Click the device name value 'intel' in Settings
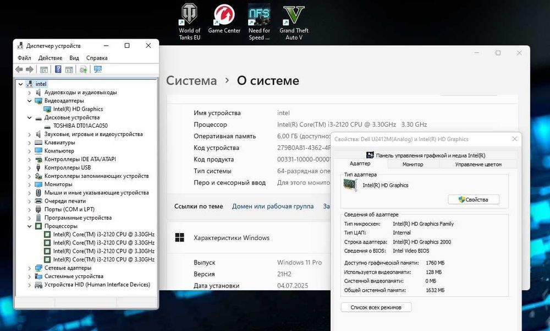The width and height of the screenshot is (550, 331). tap(283, 113)
